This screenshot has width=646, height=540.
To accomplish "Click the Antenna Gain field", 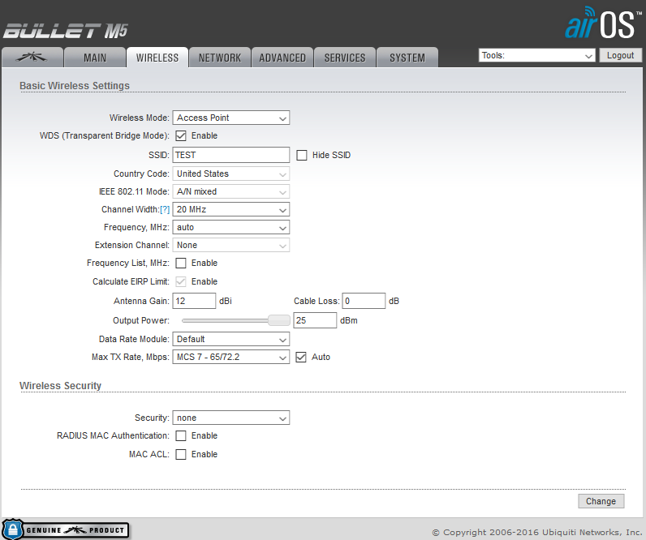I will click(x=194, y=301).
